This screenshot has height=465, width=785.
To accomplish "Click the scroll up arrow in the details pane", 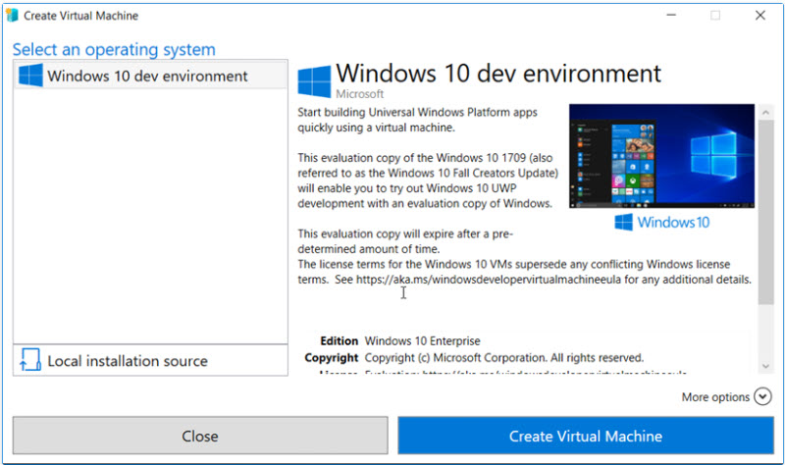I will click(765, 112).
